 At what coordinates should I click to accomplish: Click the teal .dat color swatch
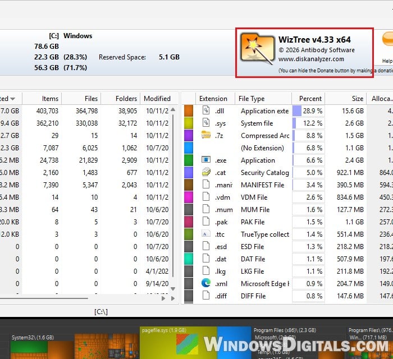(x=189, y=259)
